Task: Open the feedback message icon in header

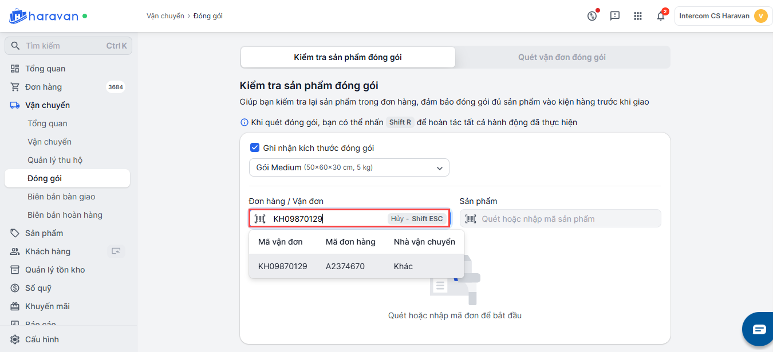Action: click(615, 16)
